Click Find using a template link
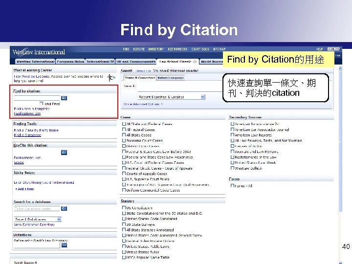This screenshot has height=264, width=352. [32, 109]
